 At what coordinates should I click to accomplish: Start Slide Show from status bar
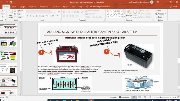point(150,97)
